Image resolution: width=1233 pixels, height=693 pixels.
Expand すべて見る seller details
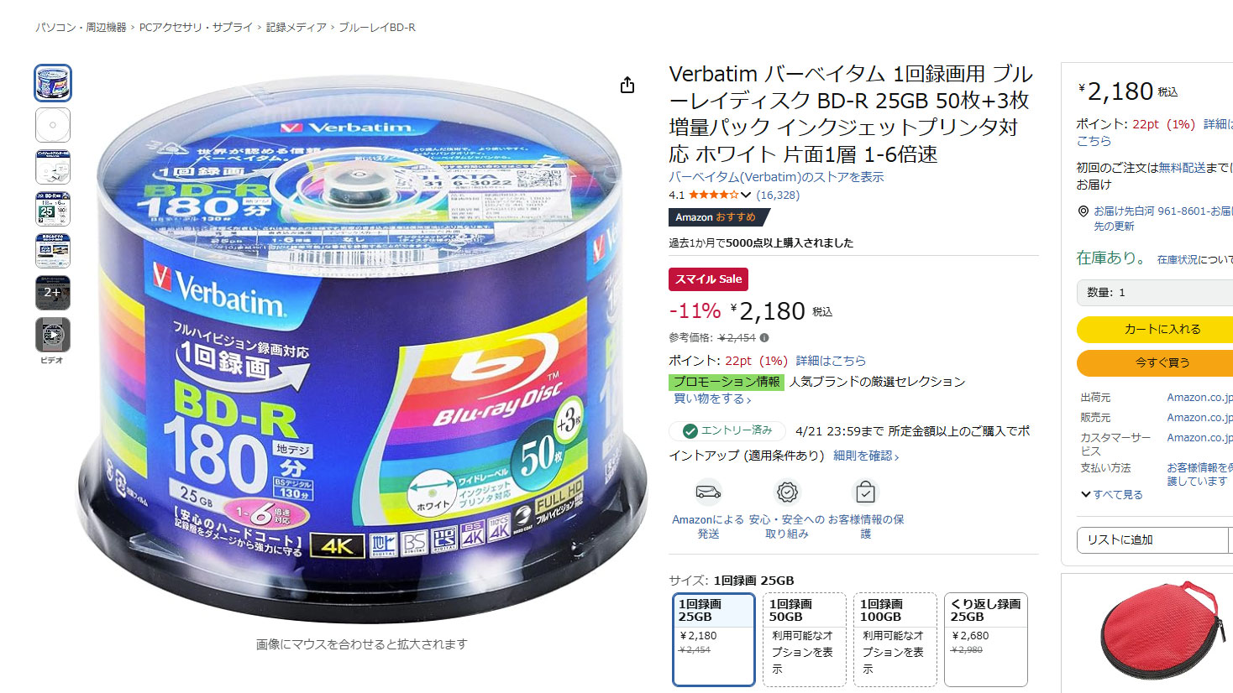pos(1112,495)
